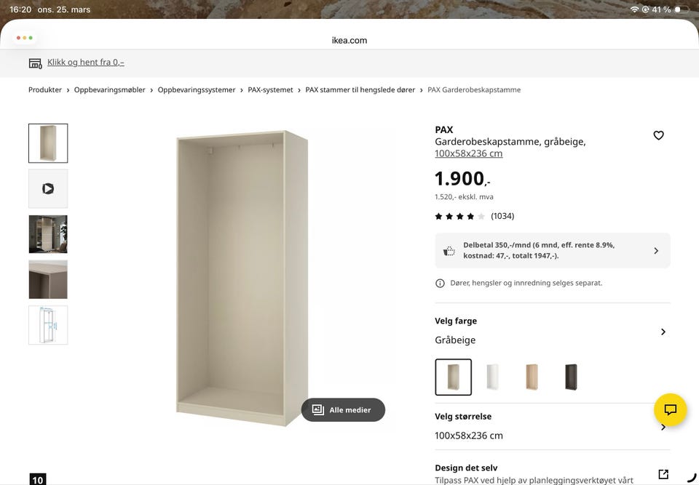This screenshot has width=699, height=485.
Task: Play the product video thumbnail
Action: coord(48,188)
